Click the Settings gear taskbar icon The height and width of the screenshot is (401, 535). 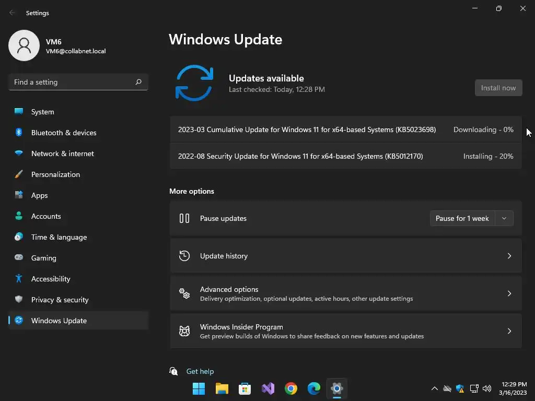tap(337, 388)
